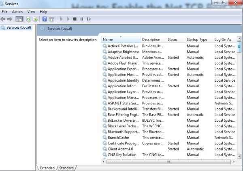Click the Refresh toolbar icon
243x171 pixels.
click(28, 19)
